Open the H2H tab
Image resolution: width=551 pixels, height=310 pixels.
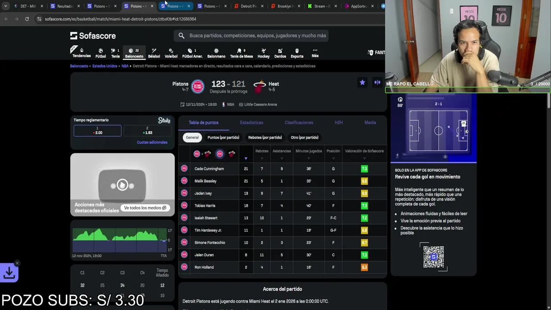point(339,123)
